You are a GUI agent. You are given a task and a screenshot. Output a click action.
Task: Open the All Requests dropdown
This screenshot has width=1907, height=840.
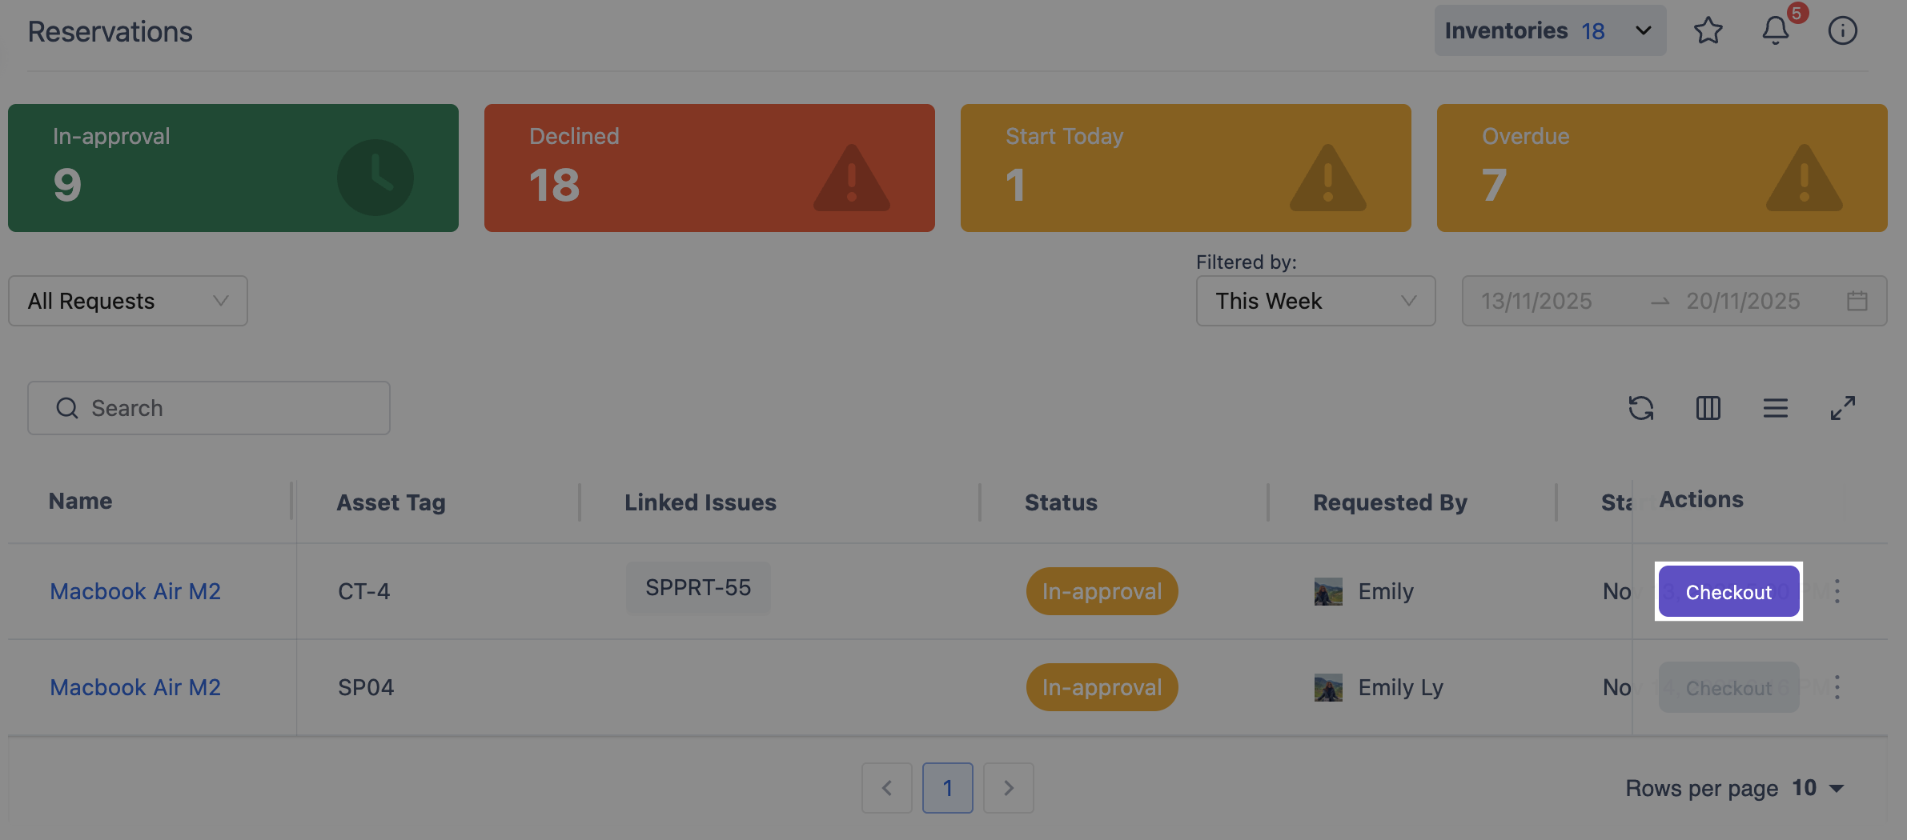pos(128,301)
